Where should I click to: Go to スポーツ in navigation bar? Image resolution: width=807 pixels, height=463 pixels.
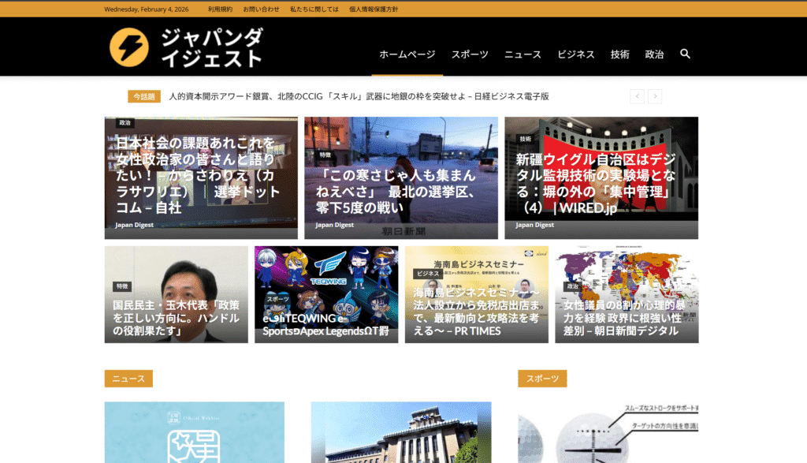coord(470,54)
